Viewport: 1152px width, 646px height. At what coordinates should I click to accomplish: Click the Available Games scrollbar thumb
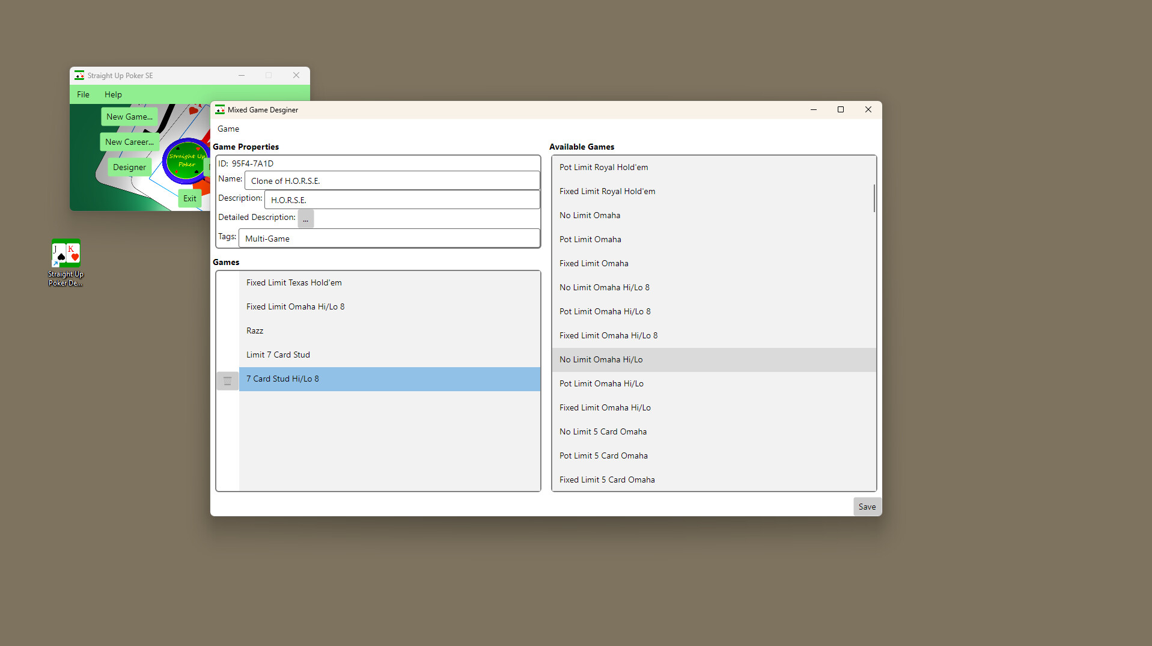(x=874, y=198)
